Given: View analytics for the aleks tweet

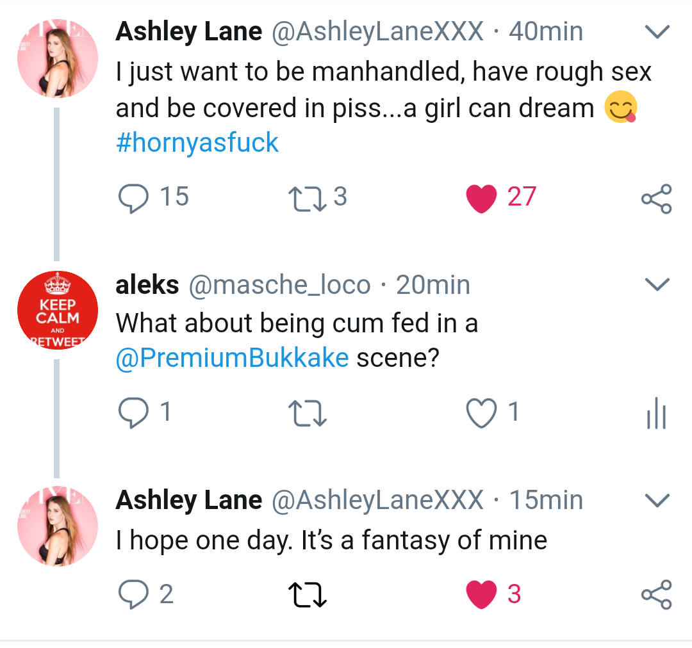Looking at the screenshot, I should pyautogui.click(x=657, y=413).
